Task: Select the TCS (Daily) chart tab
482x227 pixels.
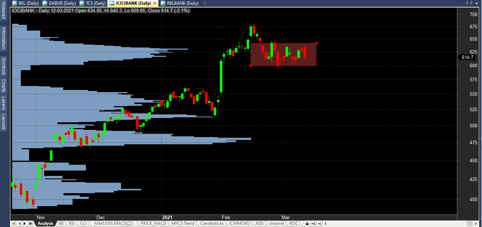Action: [x=92, y=3]
